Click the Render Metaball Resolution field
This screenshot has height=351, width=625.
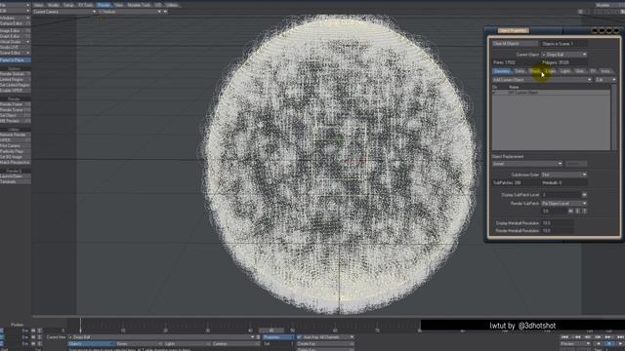pos(558,231)
